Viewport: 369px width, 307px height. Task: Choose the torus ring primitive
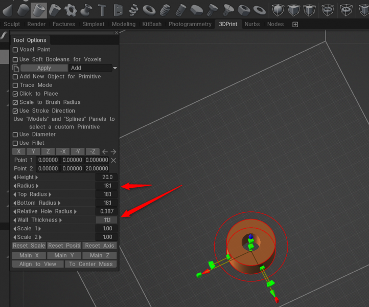point(149,10)
